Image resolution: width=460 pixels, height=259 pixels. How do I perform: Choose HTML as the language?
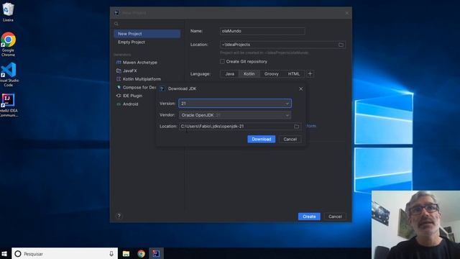tap(294, 73)
